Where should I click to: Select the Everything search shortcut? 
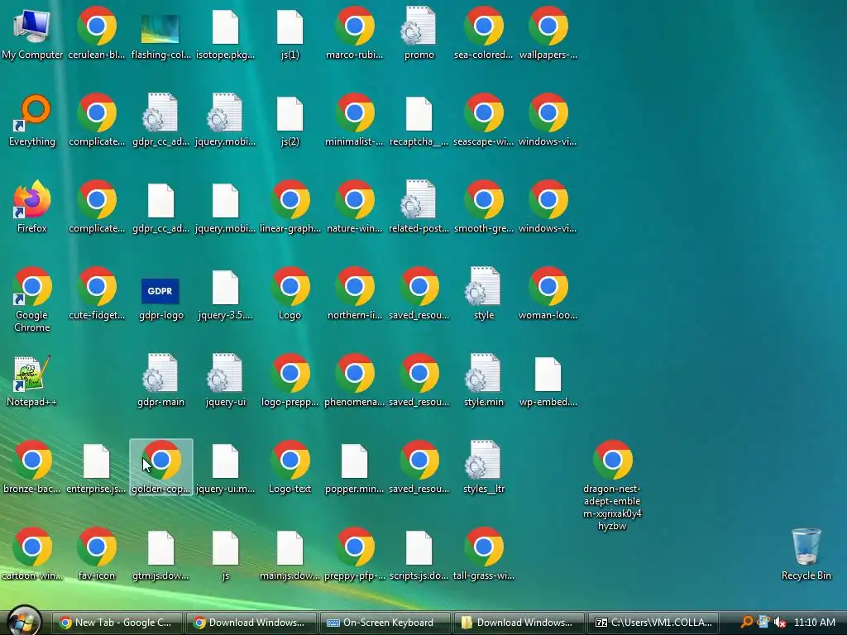point(32,120)
